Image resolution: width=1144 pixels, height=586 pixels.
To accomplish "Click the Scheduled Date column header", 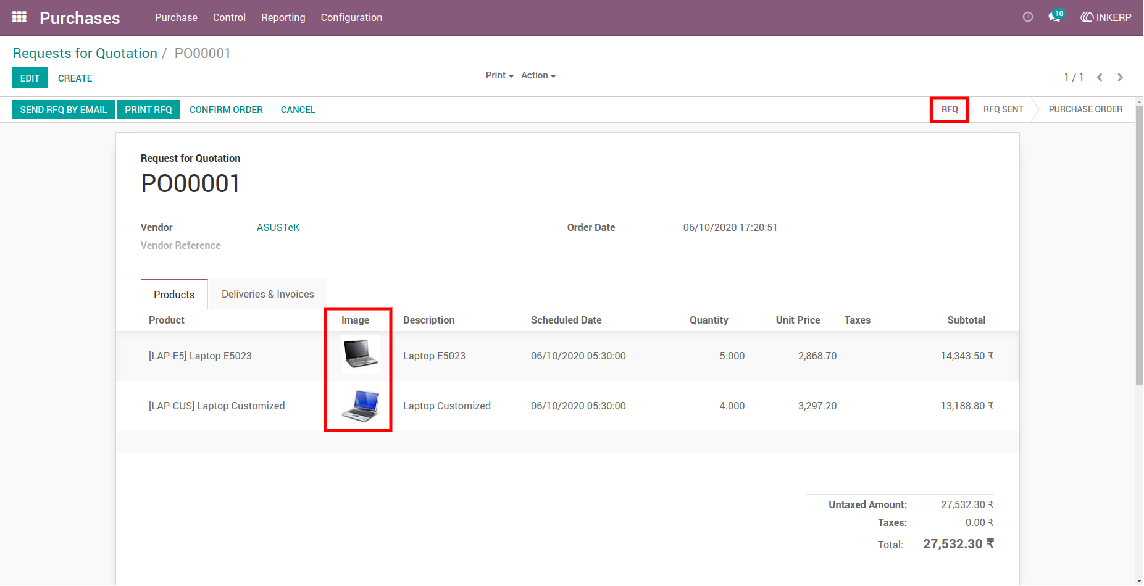I will tap(566, 320).
